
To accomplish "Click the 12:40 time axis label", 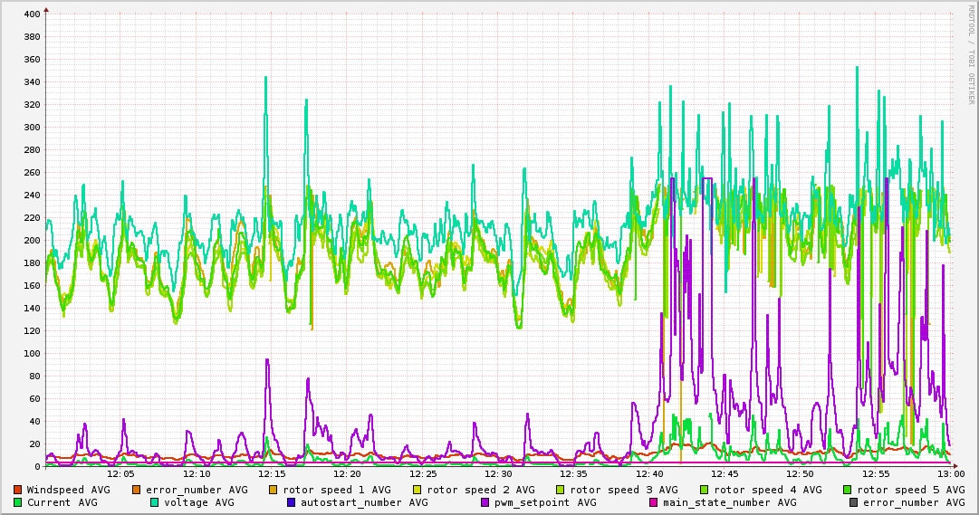I will tap(649, 474).
